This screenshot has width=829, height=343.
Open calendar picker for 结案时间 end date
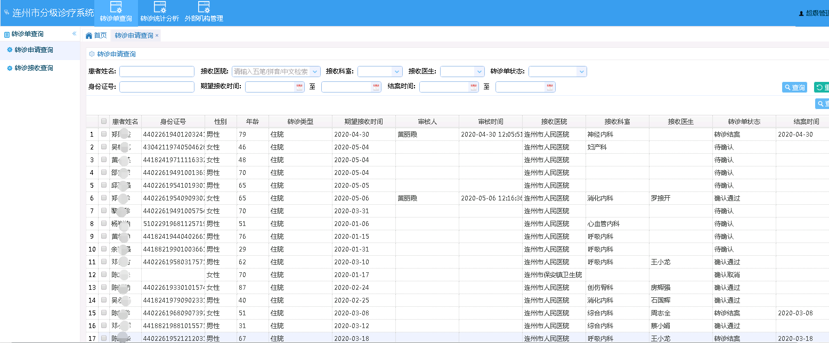point(550,87)
